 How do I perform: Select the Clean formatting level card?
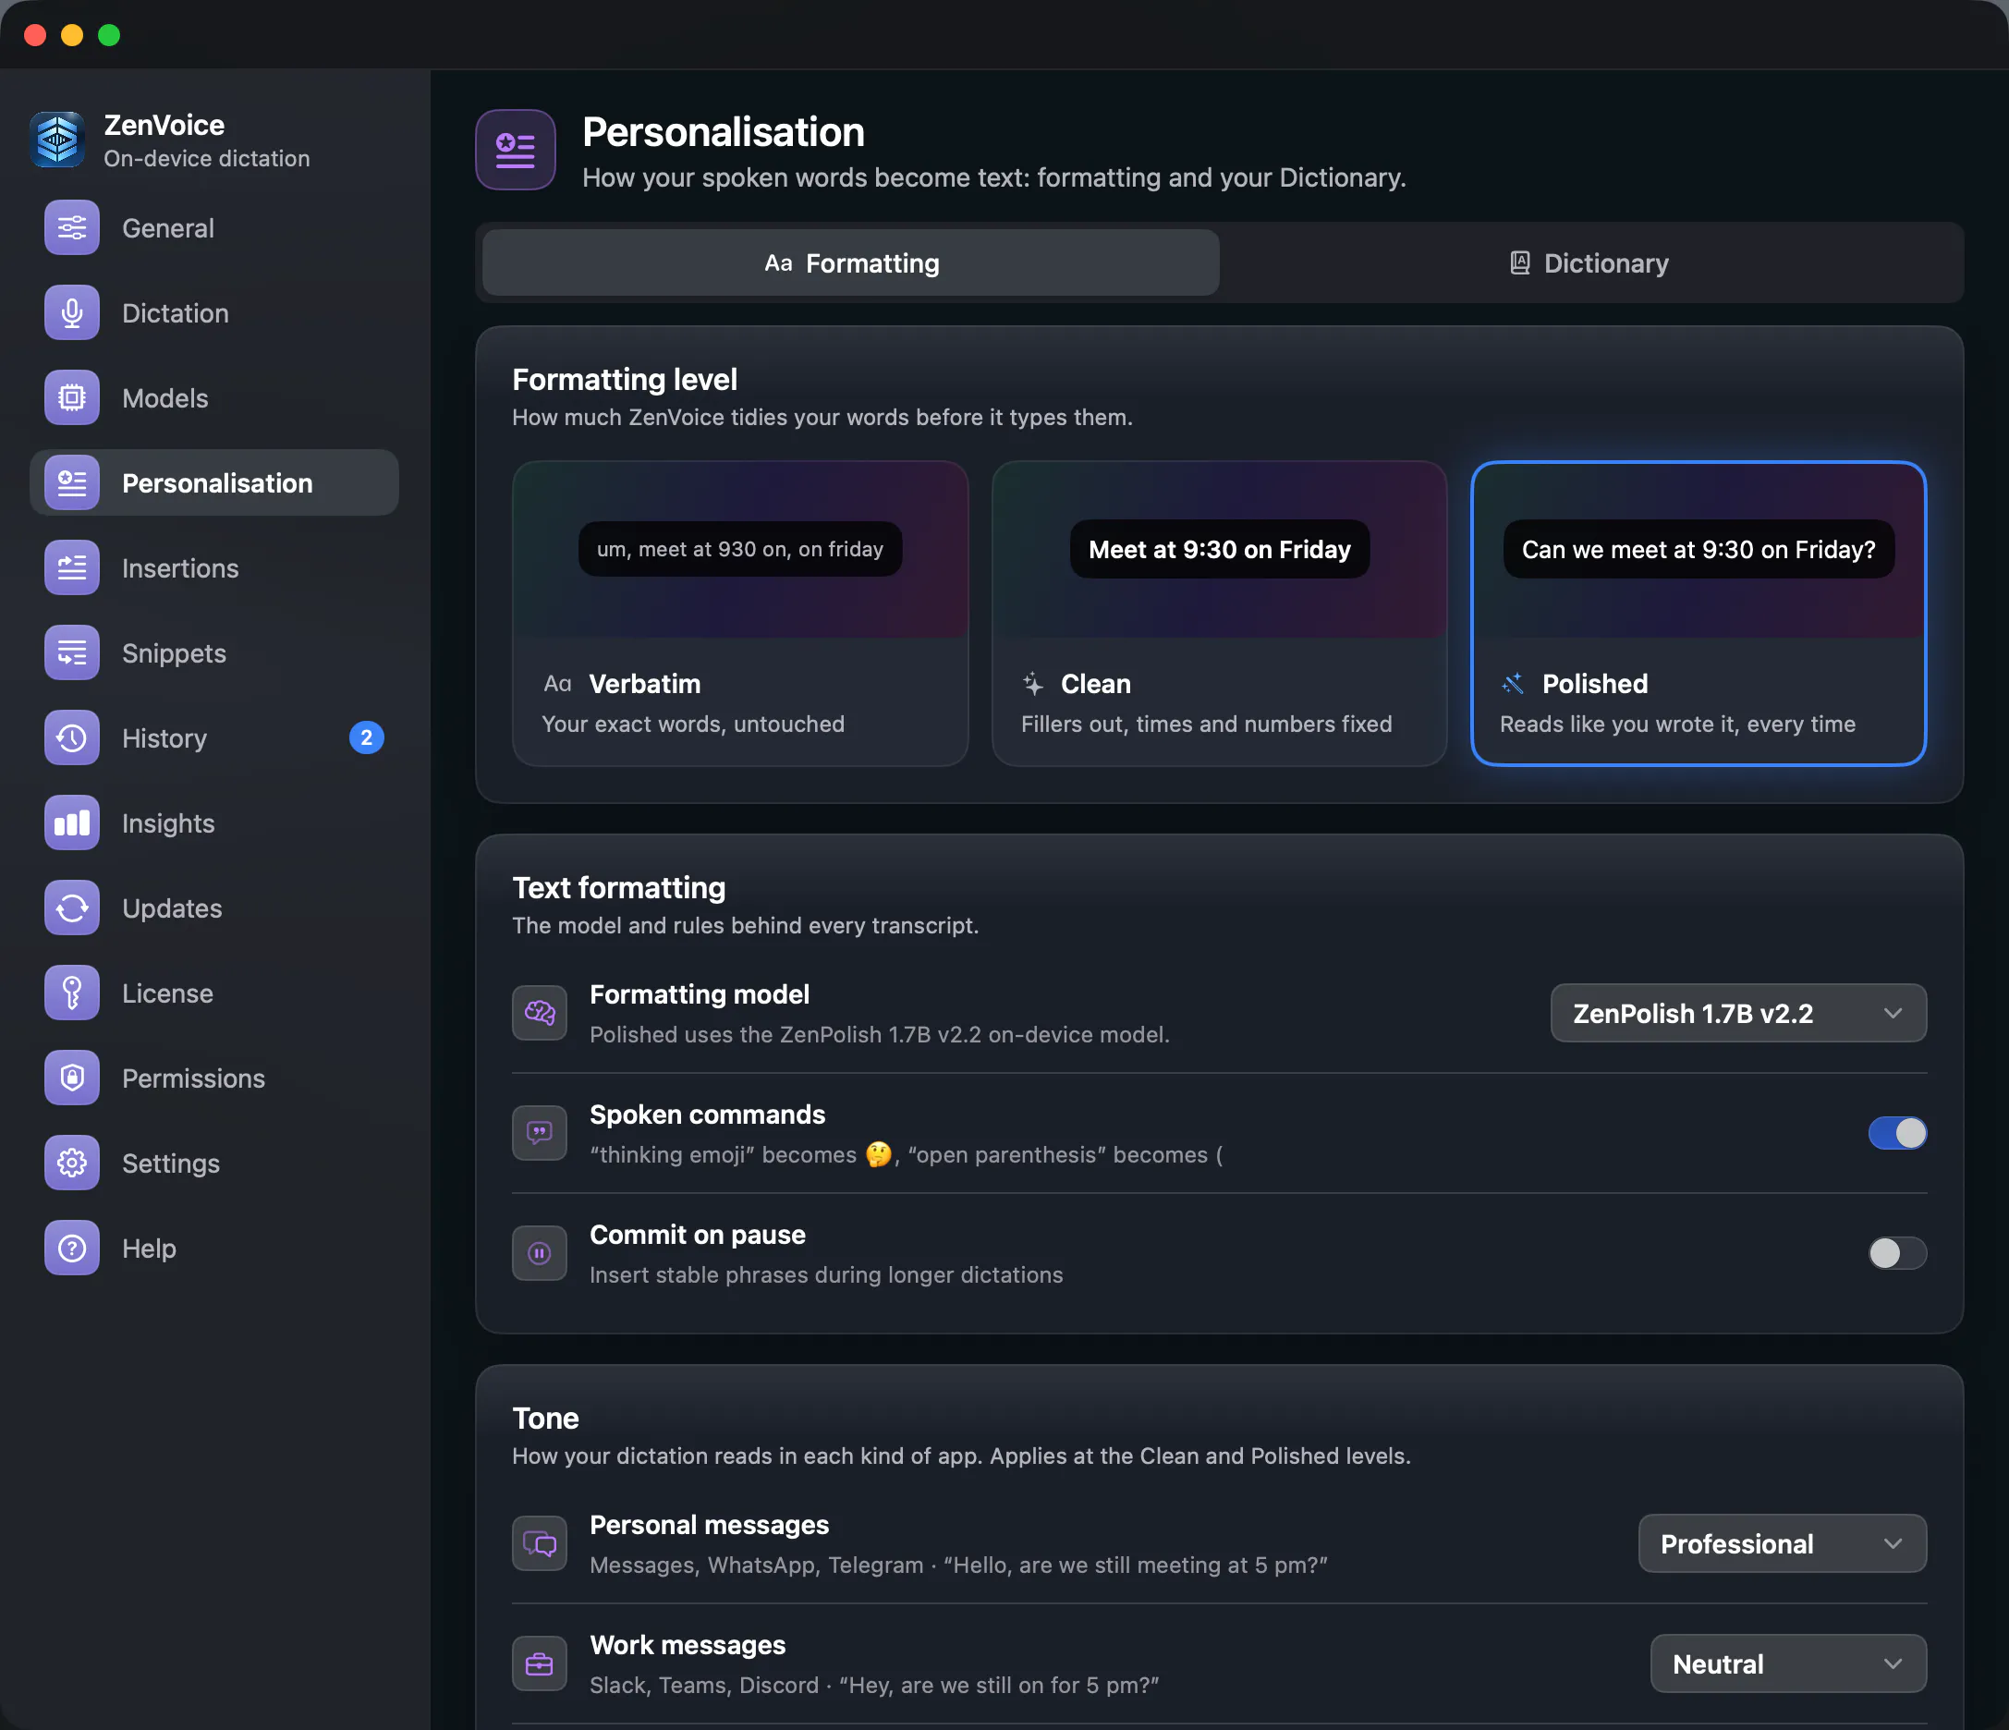pyautogui.click(x=1219, y=614)
